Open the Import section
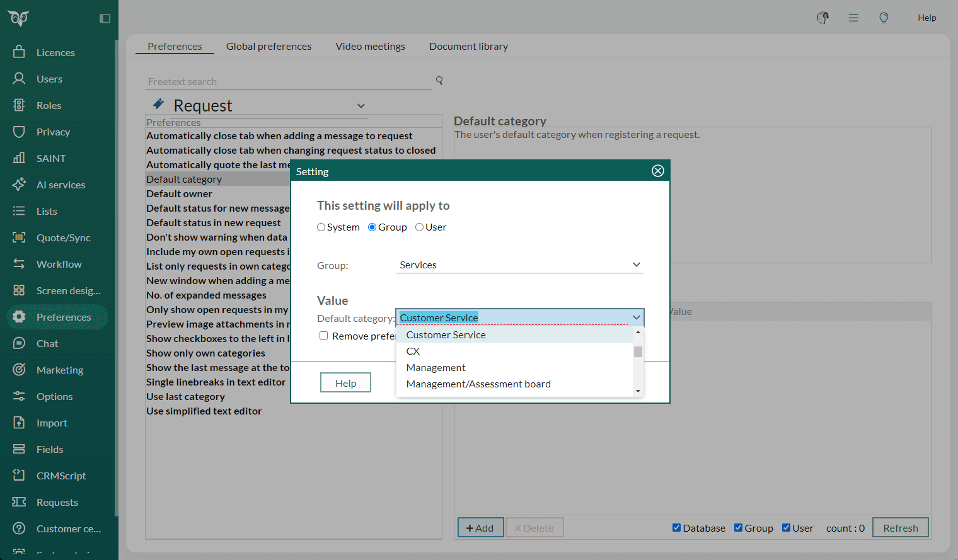Viewport: 958px width, 560px height. tap(50, 423)
